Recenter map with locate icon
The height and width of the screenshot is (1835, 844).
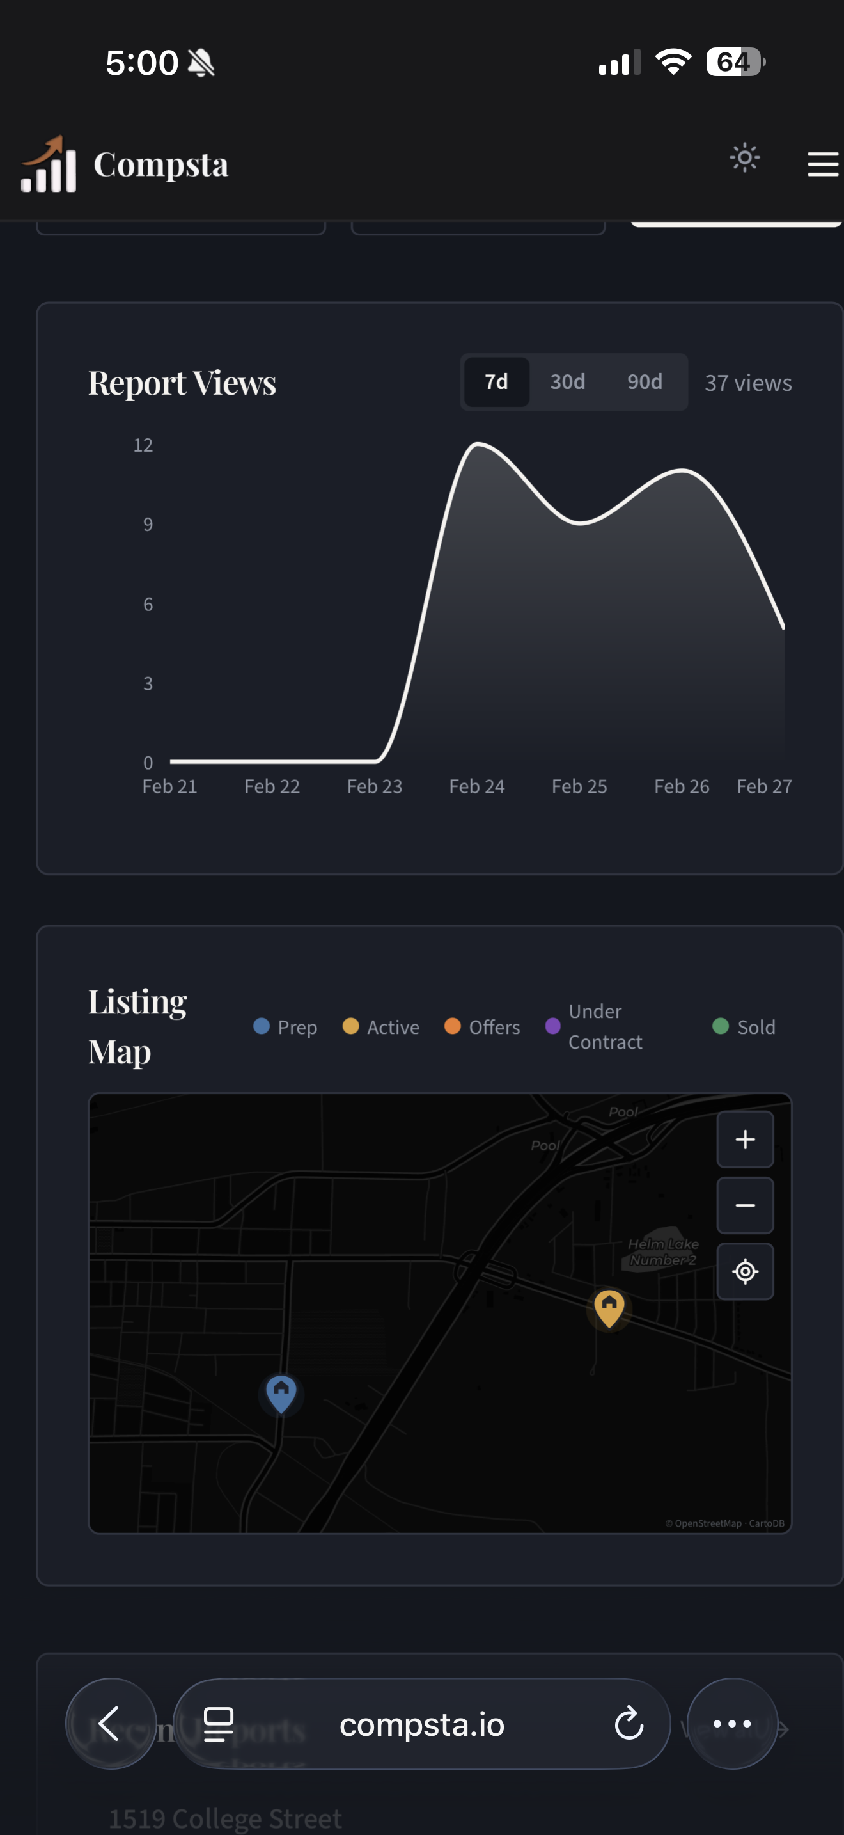(745, 1271)
